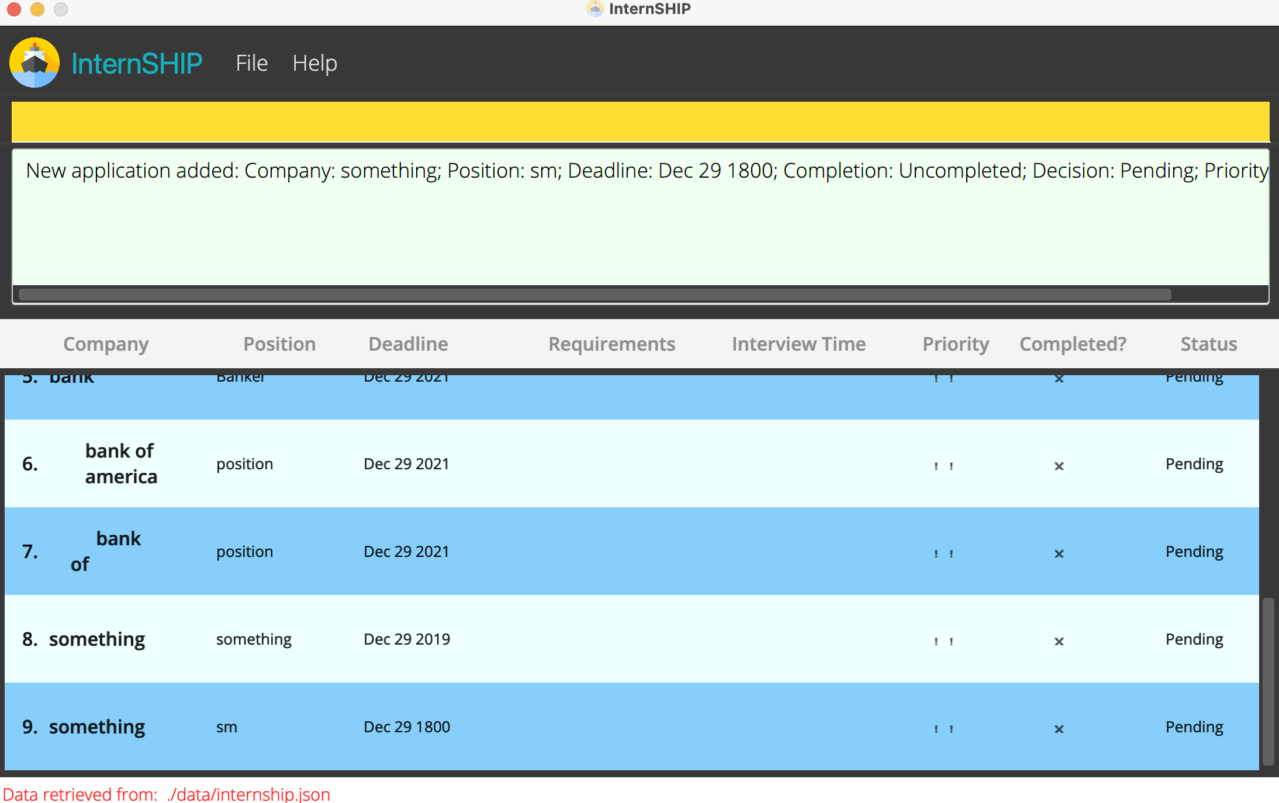1279x803 pixels.
Task: Click the uncompleted cross icon in row 7
Action: 1059,553
